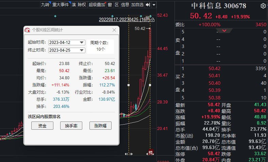The image size is (268, 162).
Task: Click the 涨停 price 50.42
Action: (214, 153)
